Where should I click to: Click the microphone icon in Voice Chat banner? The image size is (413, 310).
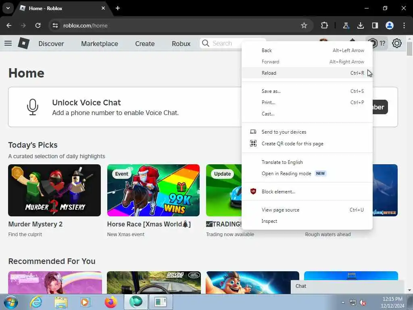(x=33, y=107)
